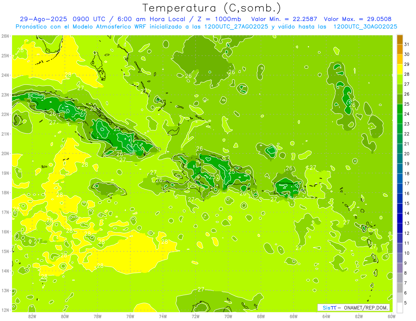The width and height of the screenshot is (416, 321).
Task: Select the date text "29-Ago-2025 0900 UTC"
Action: [64, 19]
